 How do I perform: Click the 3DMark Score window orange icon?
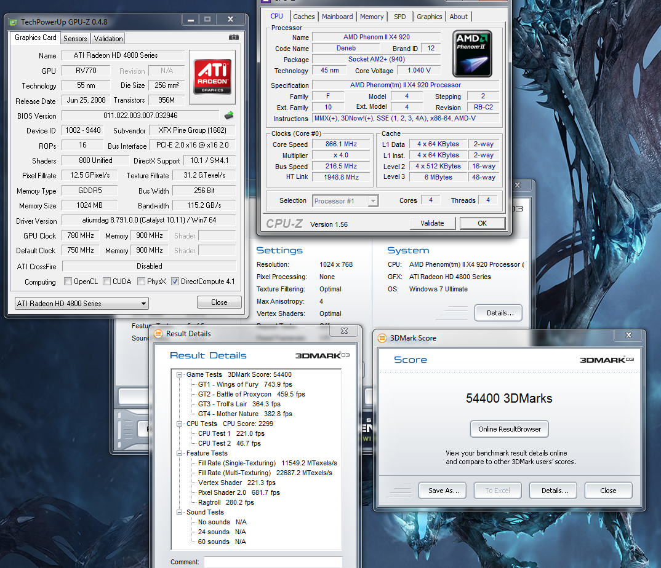coord(382,338)
